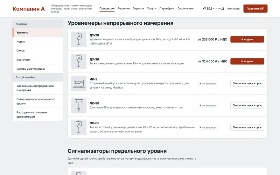The width and height of the screenshot is (280, 175).
Task: Open the ЛК-50 product title
Action: pyautogui.click(x=94, y=103)
